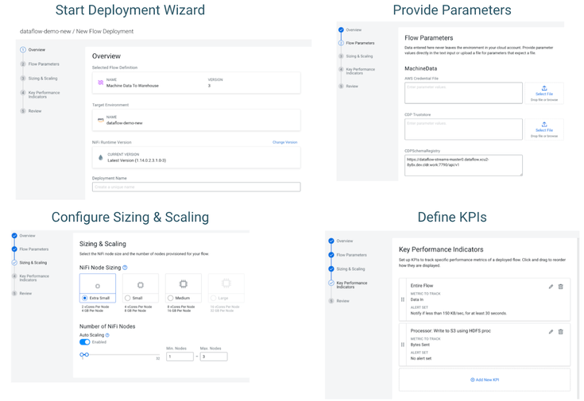Click trash icon for Write to S3 KPI
This screenshot has height=401, width=584.
[x=560, y=331]
